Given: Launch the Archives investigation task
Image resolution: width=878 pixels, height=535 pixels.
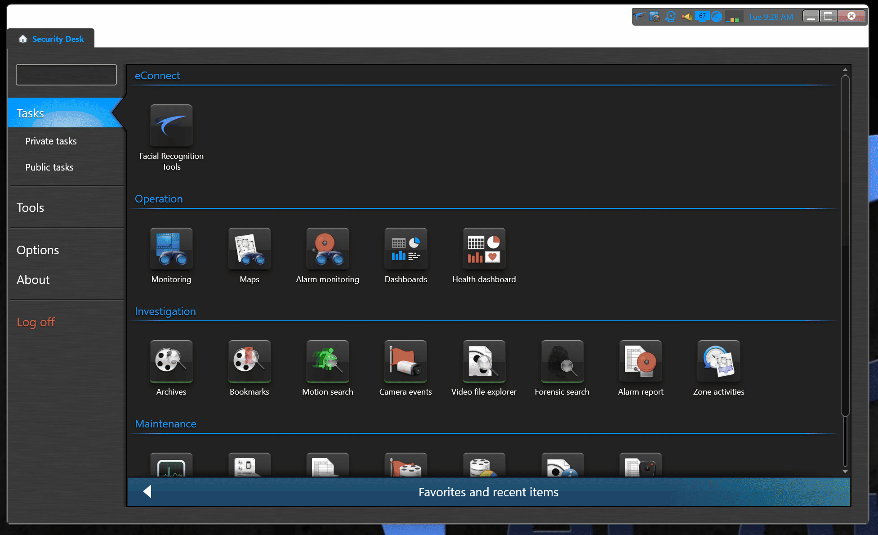Looking at the screenshot, I should pyautogui.click(x=171, y=361).
